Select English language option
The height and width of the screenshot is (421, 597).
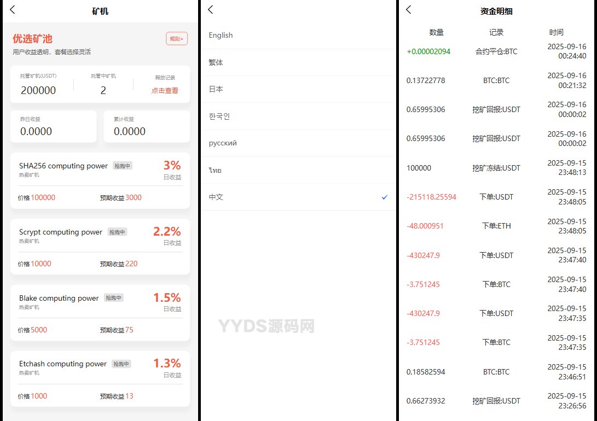tap(298, 36)
